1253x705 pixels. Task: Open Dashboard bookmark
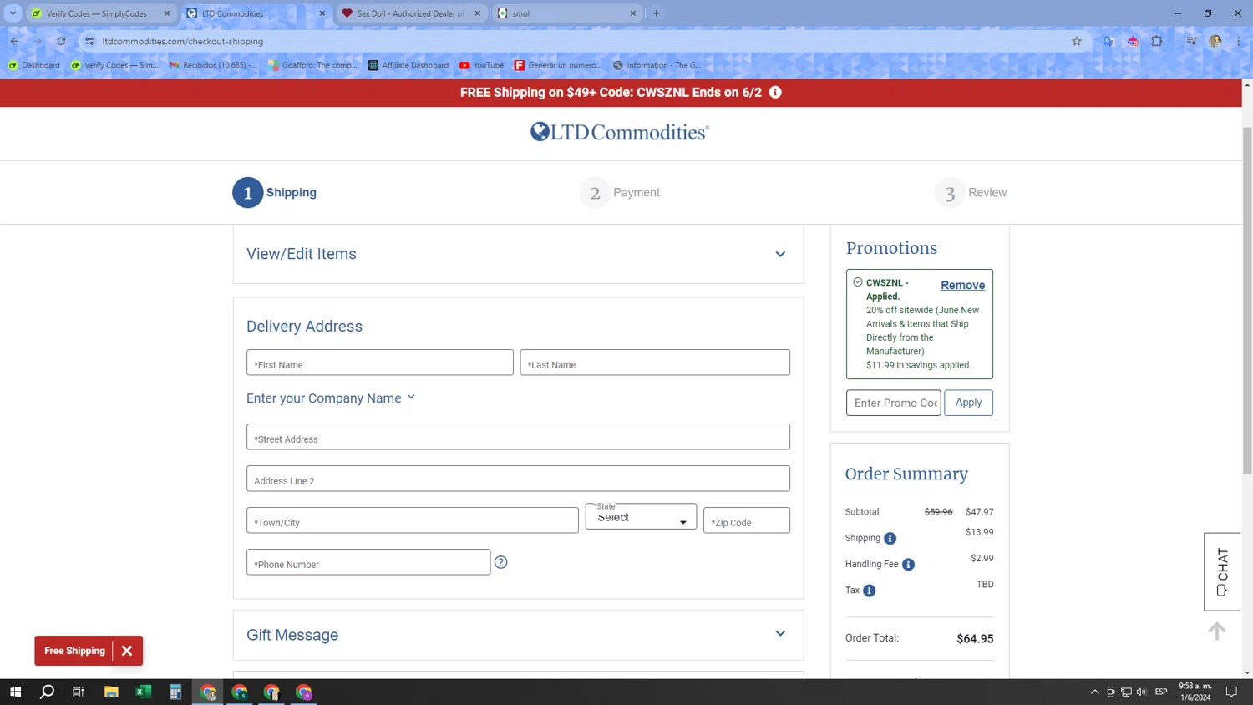[33, 65]
